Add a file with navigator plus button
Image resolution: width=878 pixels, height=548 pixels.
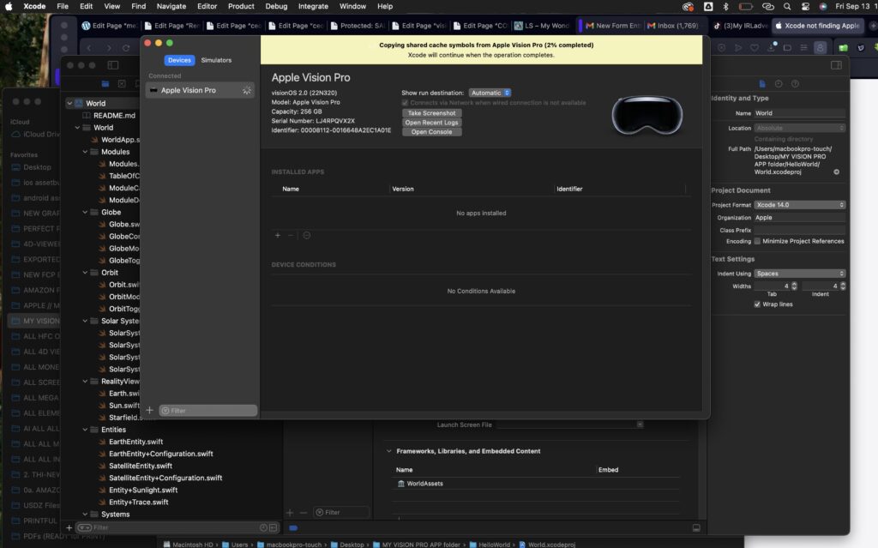69,527
